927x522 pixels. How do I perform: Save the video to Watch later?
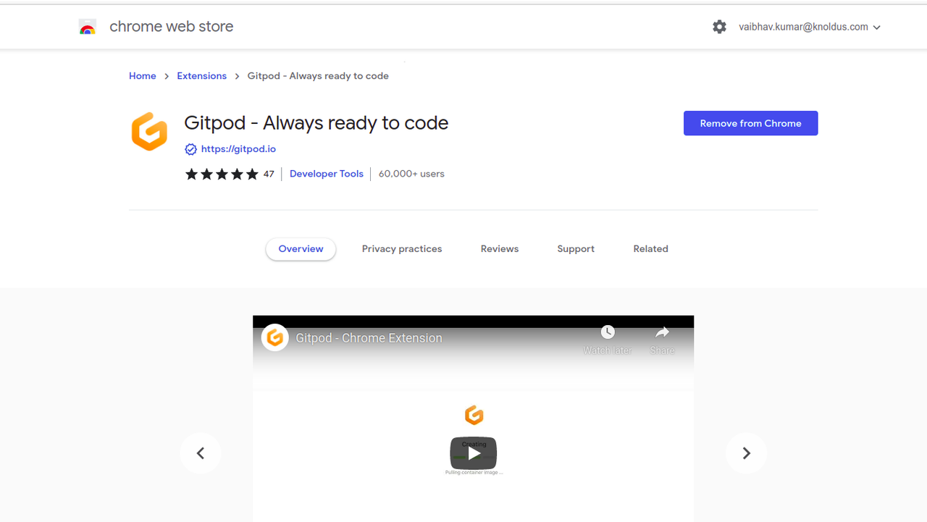(607, 332)
